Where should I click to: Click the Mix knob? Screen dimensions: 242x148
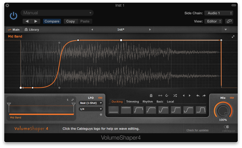point(223,111)
